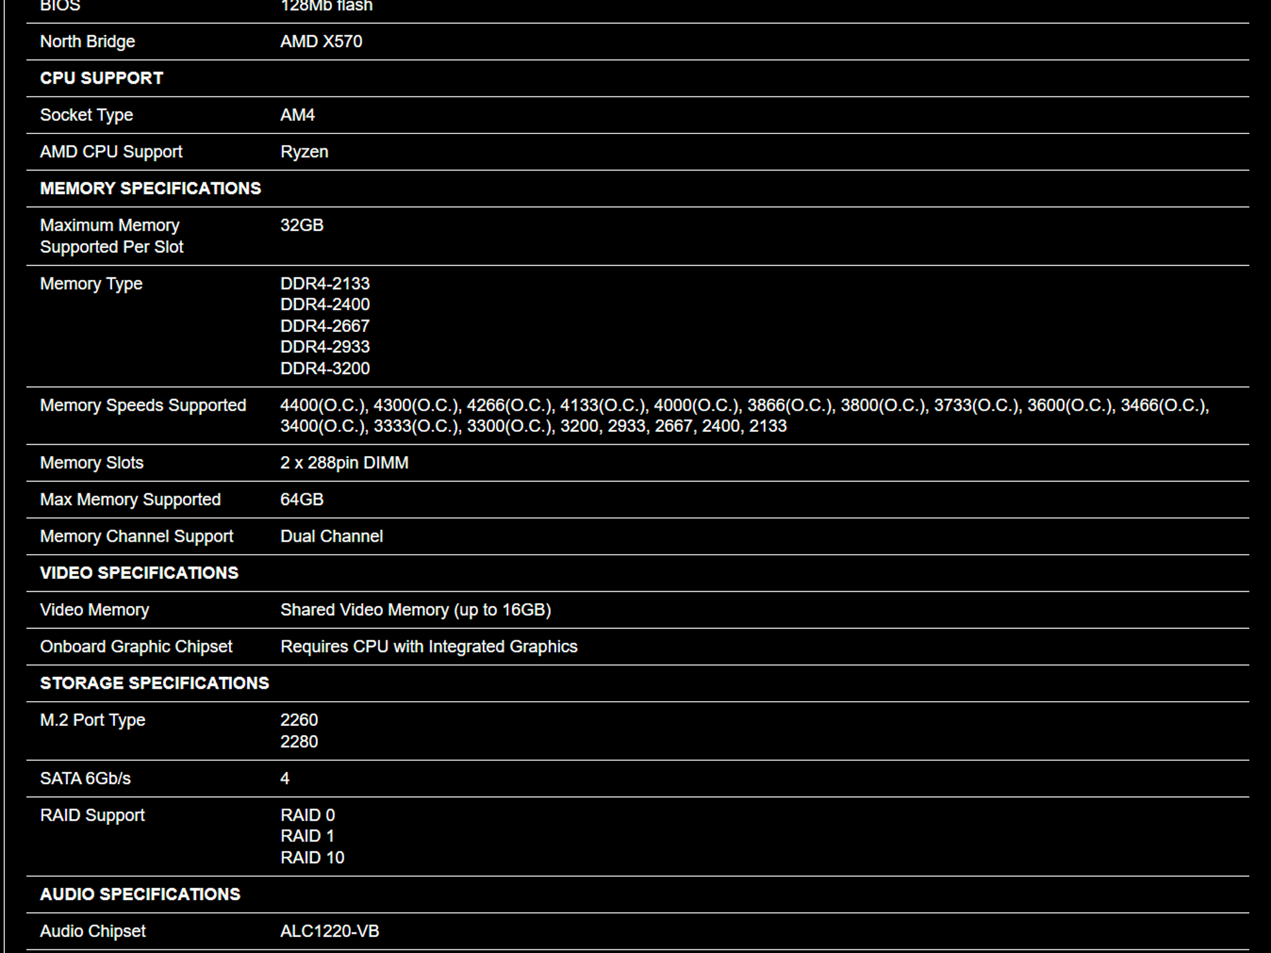Click the Memory Slots label

(92, 463)
